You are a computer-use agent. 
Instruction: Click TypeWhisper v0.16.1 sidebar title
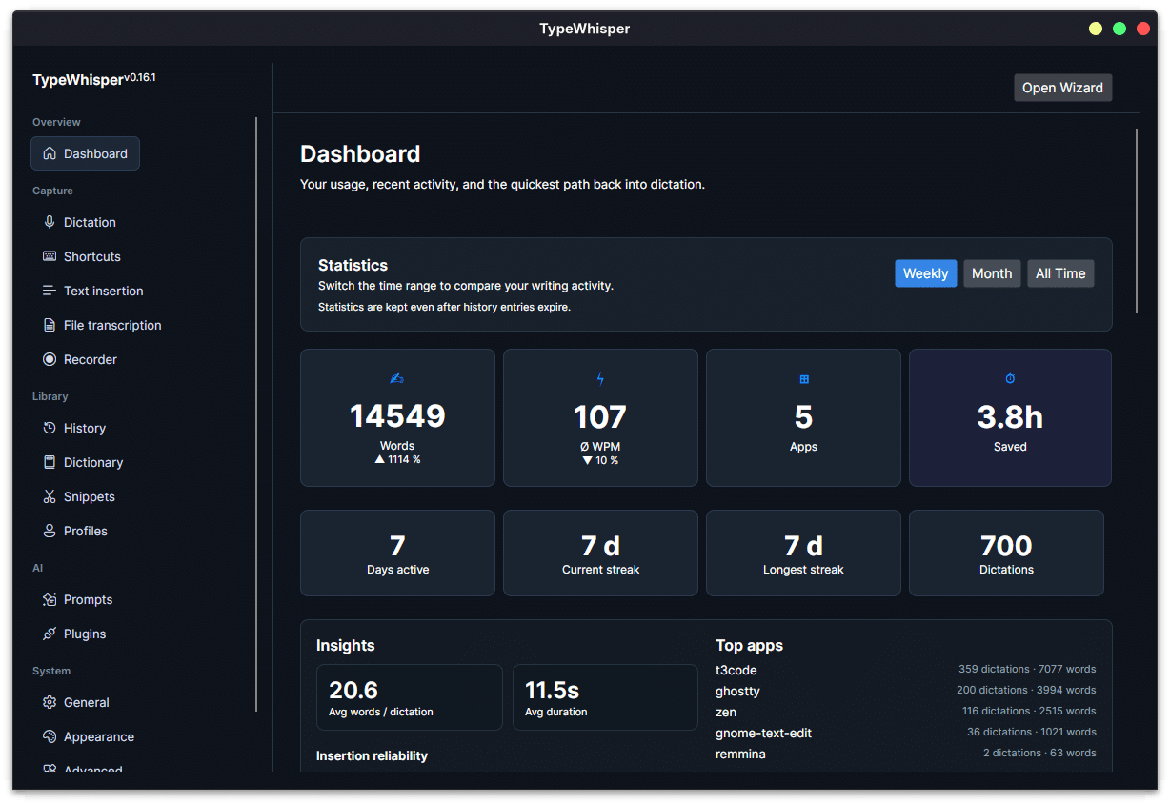tap(94, 79)
